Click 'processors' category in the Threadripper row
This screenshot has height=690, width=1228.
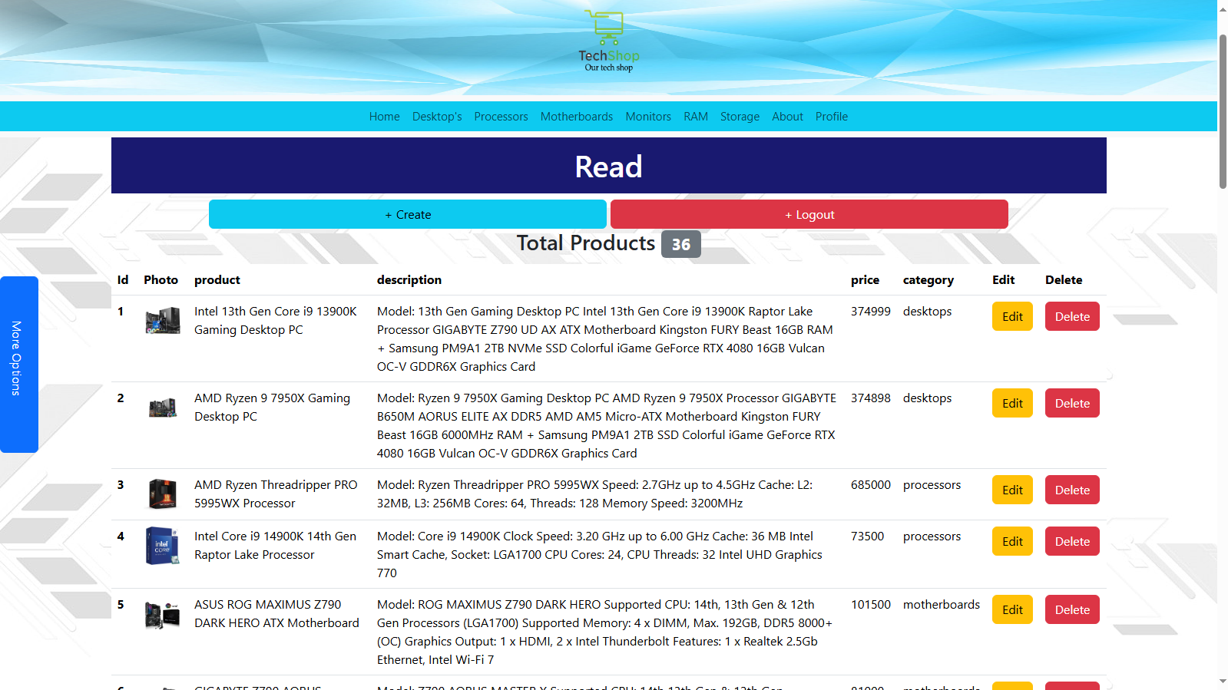click(932, 484)
